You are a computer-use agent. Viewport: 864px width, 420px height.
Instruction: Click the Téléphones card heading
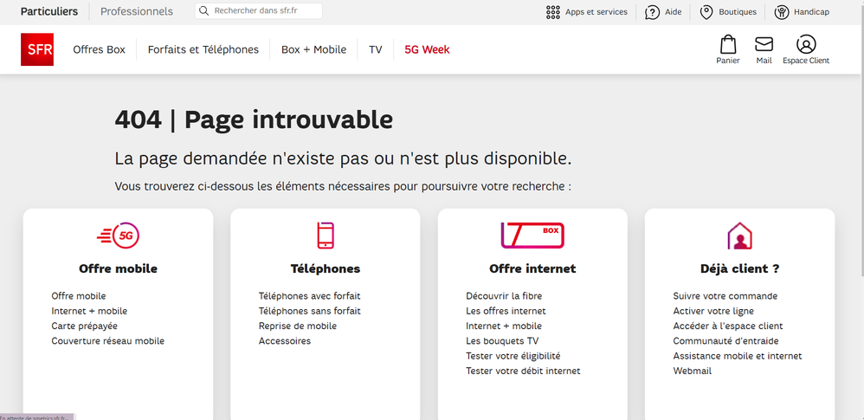pyautogui.click(x=326, y=269)
